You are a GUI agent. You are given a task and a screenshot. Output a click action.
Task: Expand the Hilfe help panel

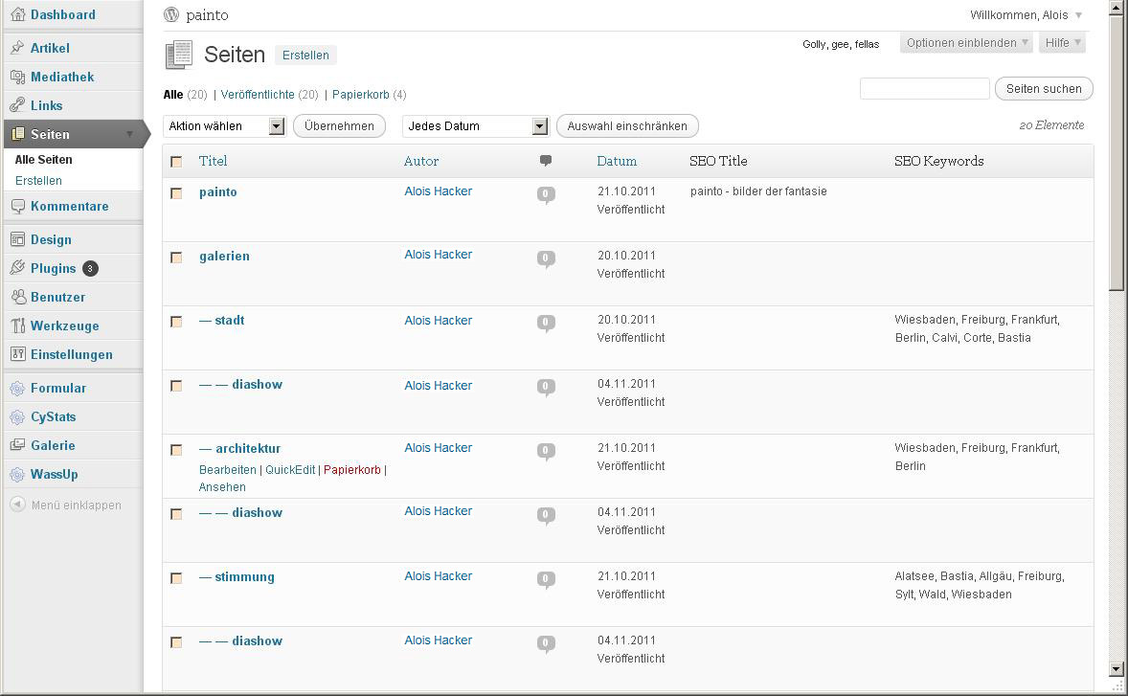click(x=1062, y=43)
